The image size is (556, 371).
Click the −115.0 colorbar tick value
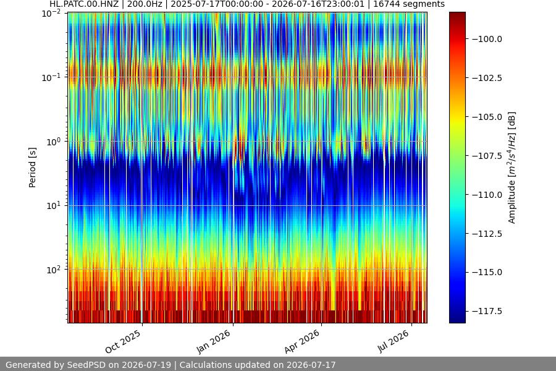[487, 272]
